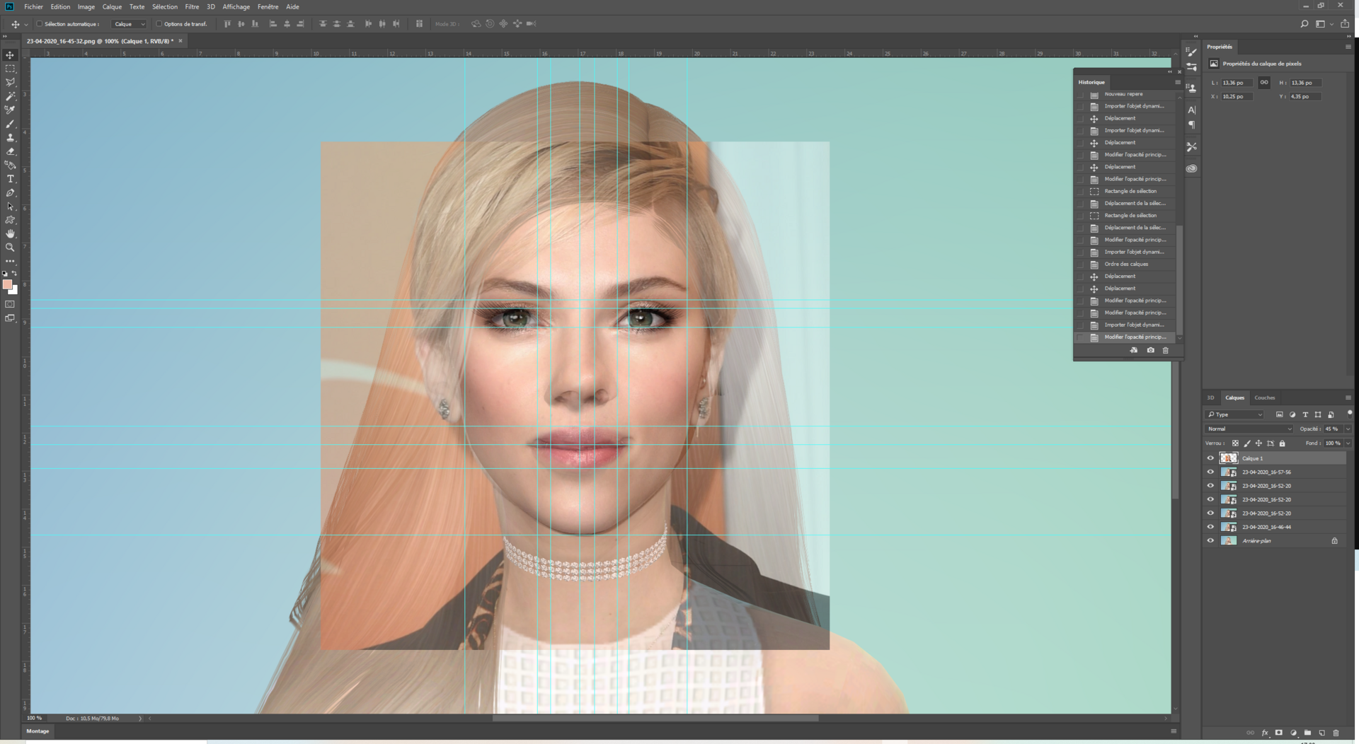Viewport: 1359px width, 744px height.
Task: Open the Edit Toolbar three-dots icon
Action: 10,261
